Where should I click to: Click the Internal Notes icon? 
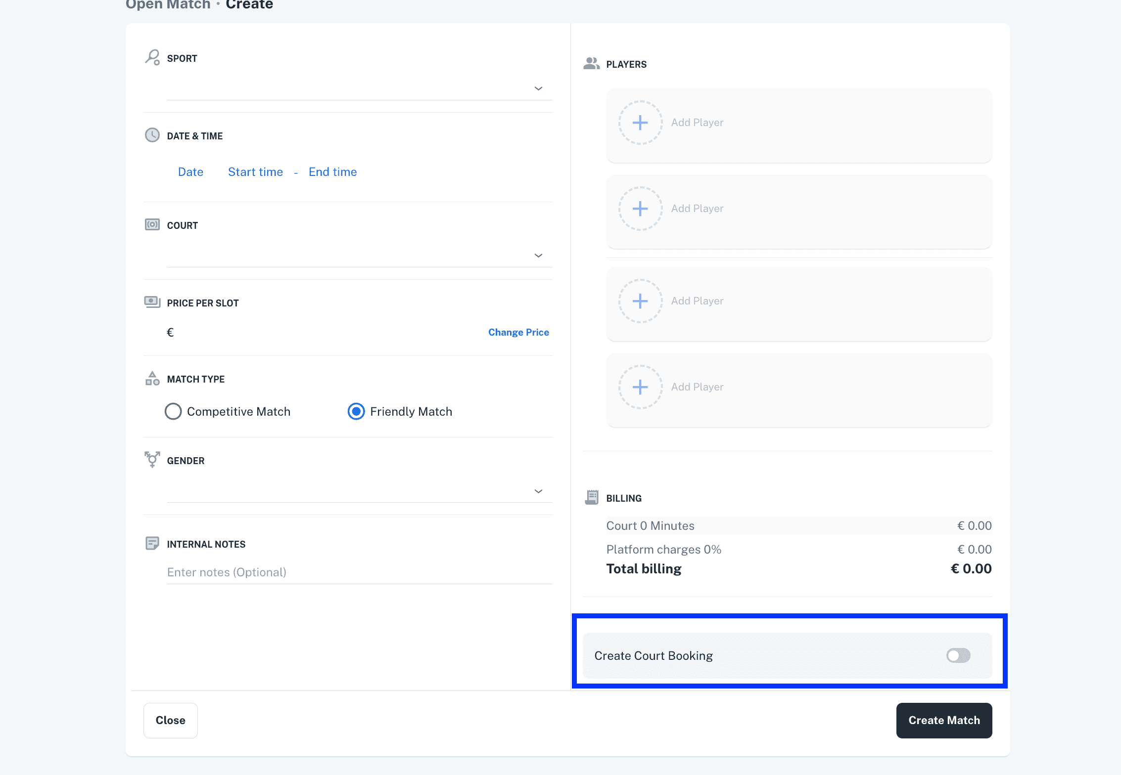152,543
